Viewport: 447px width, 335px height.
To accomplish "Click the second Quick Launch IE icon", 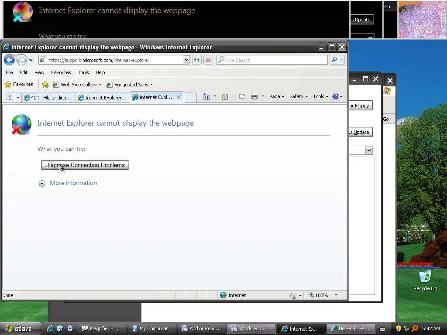I will (x=59, y=328).
